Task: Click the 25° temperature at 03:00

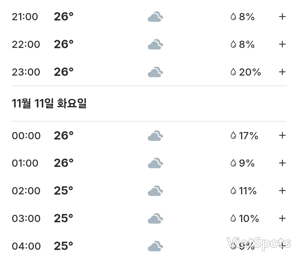Action: tap(64, 218)
